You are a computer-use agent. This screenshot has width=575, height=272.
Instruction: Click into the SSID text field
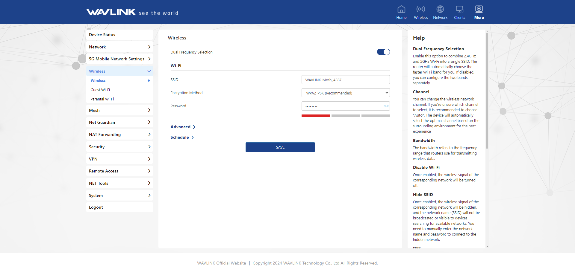(x=345, y=80)
